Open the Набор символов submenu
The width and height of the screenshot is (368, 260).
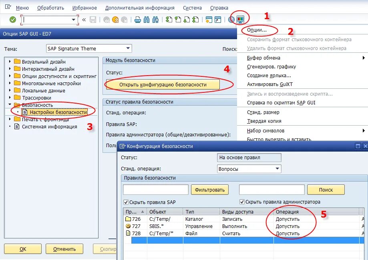tap(302, 130)
